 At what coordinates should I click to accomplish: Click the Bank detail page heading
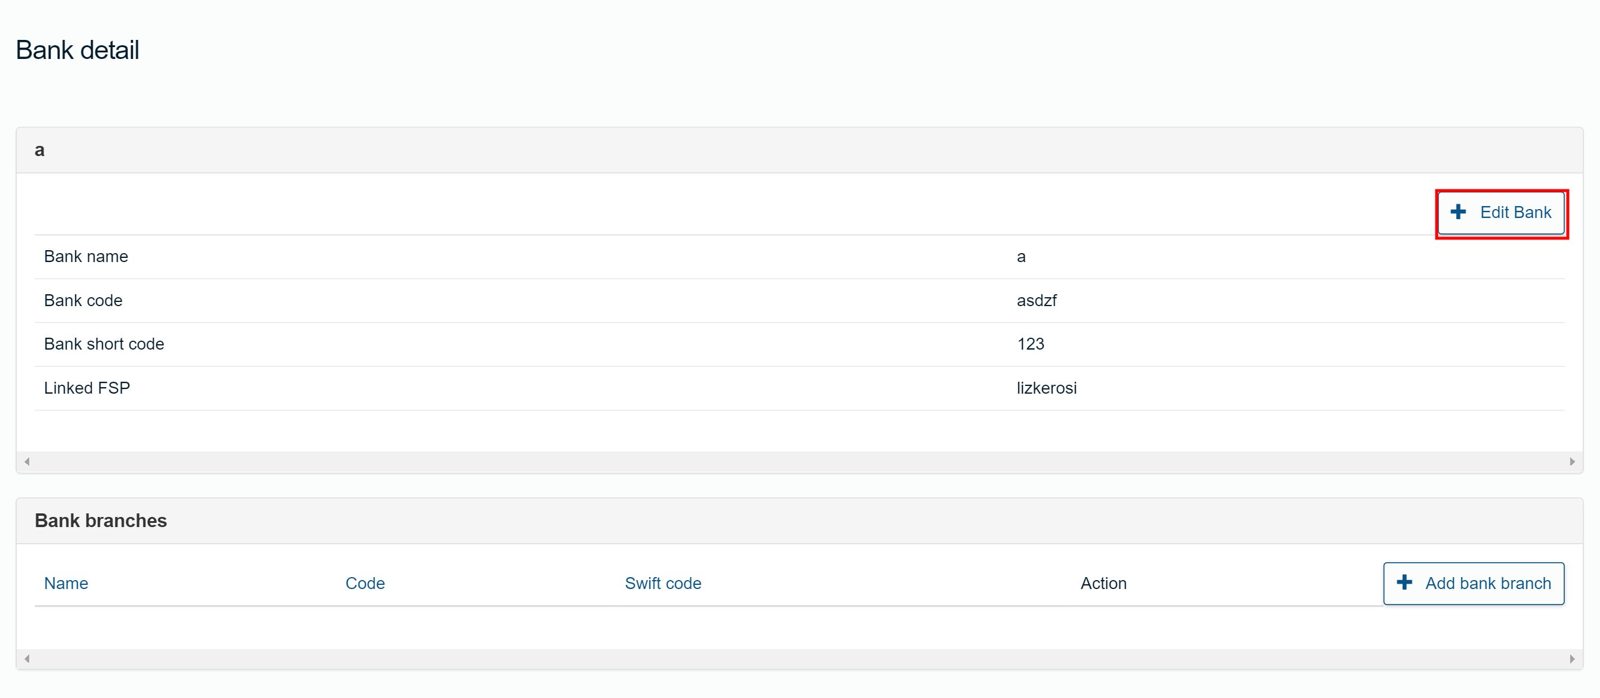[77, 50]
